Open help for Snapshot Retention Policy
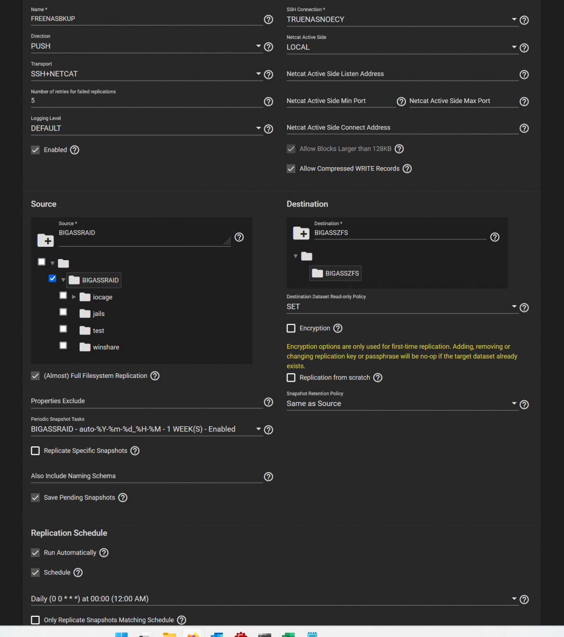The image size is (564, 637). click(x=524, y=404)
